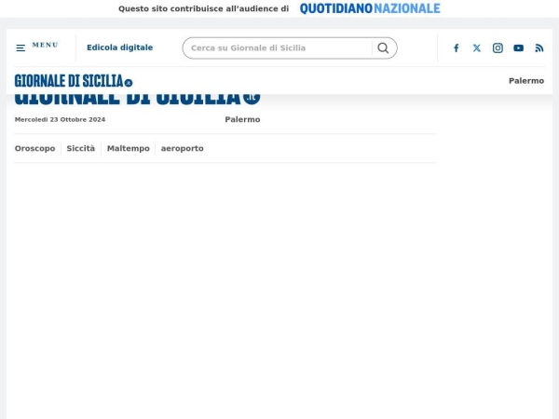Open the Instagram icon
Image resolution: width=559 pixels, height=419 pixels.
498,48
